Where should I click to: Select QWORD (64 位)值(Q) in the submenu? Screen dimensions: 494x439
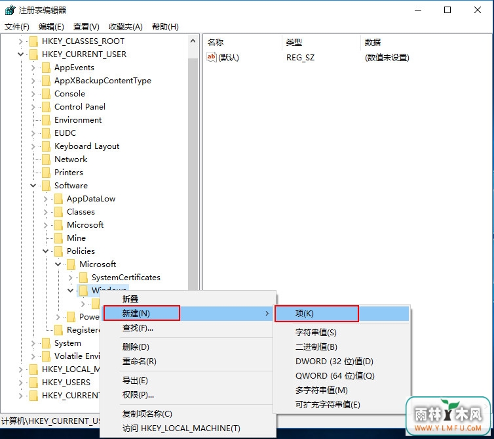(x=342, y=376)
